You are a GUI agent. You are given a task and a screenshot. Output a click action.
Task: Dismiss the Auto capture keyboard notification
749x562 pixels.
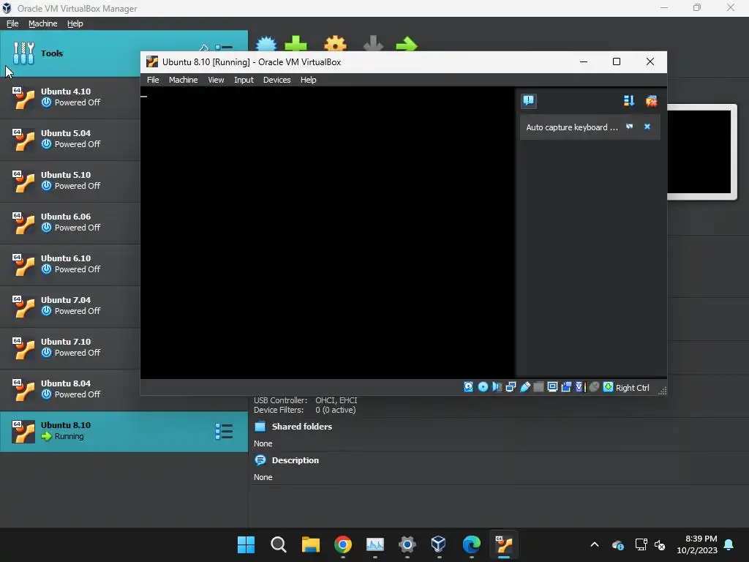(x=647, y=127)
